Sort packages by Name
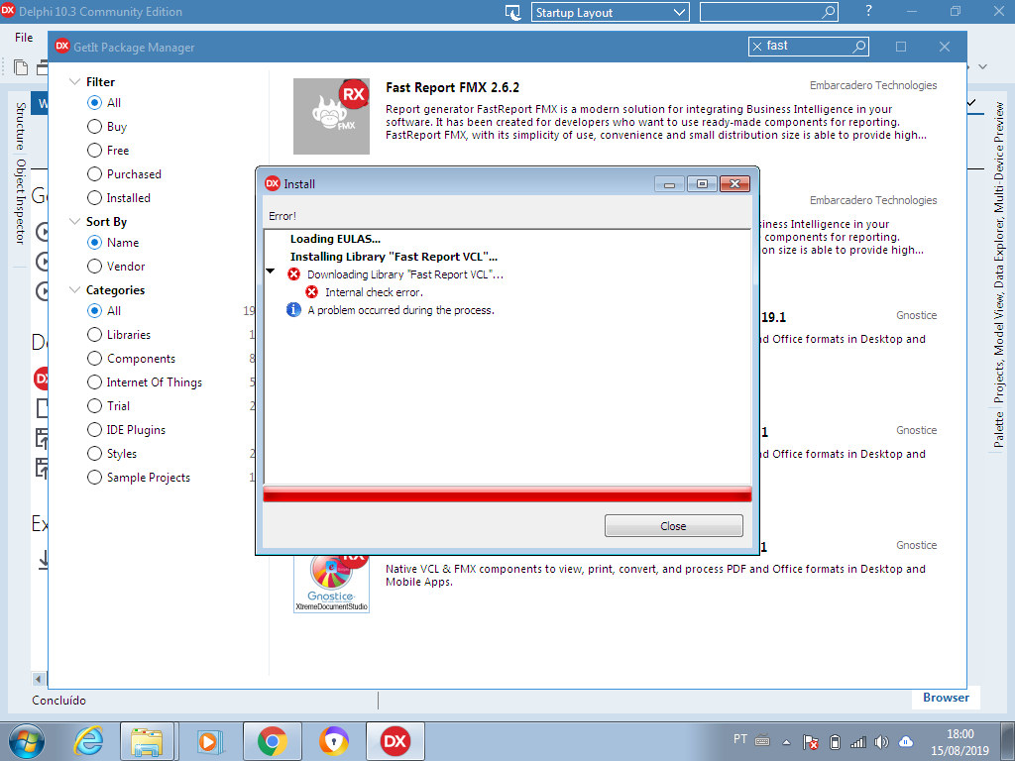The image size is (1015, 761). 94,242
